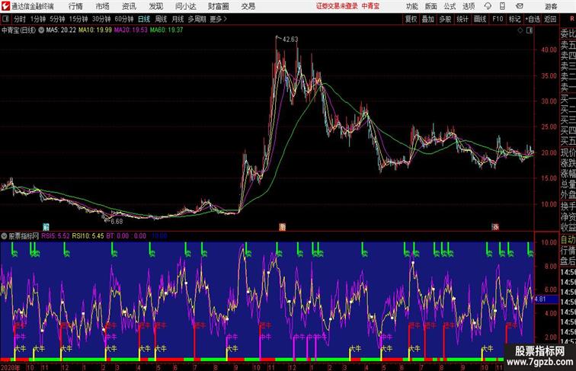The height and width of the screenshot is (371, 576).
Task: Switch to 15分钟 period
Action: (x=78, y=19)
